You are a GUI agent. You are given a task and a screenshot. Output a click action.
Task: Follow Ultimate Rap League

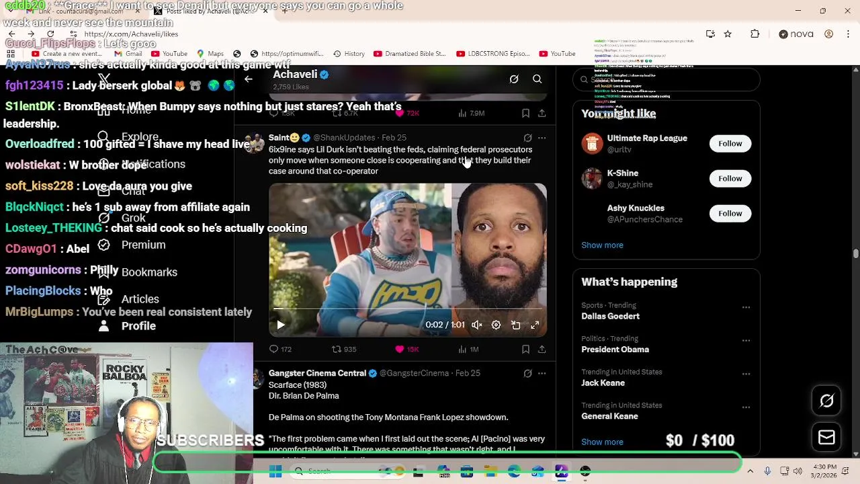point(730,144)
